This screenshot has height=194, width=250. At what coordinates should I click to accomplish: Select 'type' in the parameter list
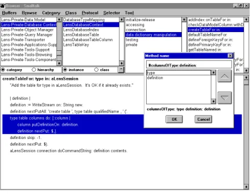click(178, 73)
